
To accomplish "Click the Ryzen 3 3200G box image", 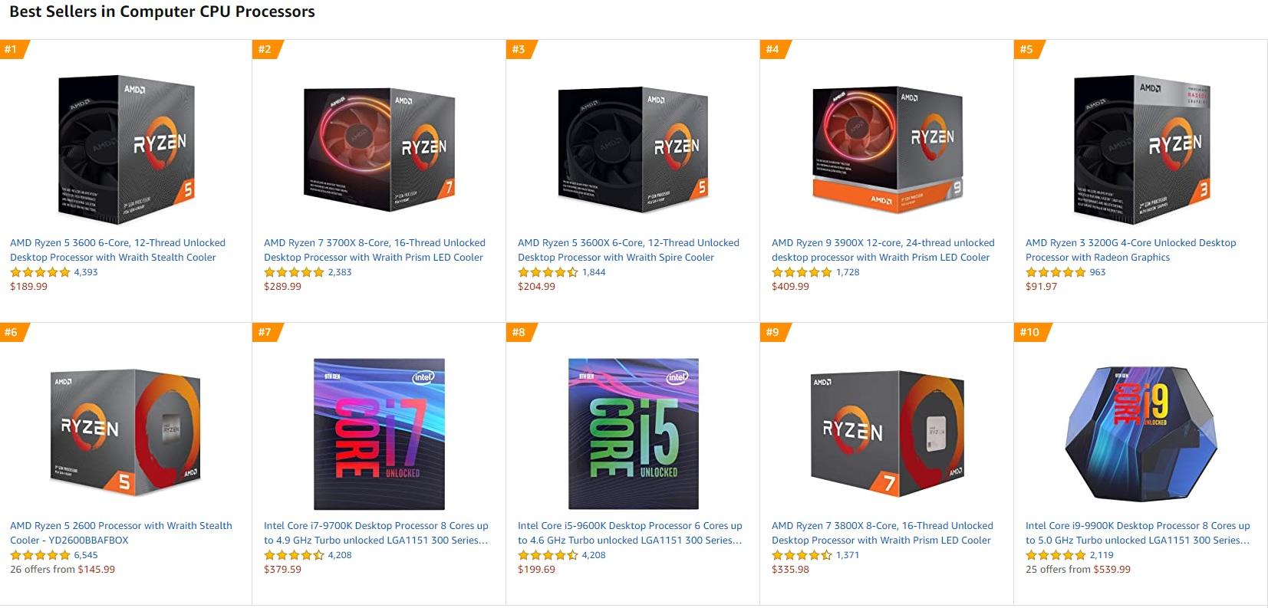I will coord(1141,150).
